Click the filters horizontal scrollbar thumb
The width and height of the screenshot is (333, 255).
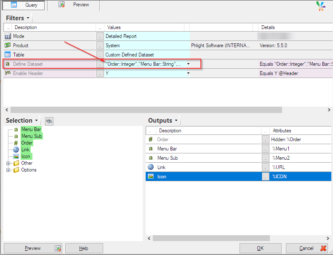pyautogui.click(x=147, y=110)
